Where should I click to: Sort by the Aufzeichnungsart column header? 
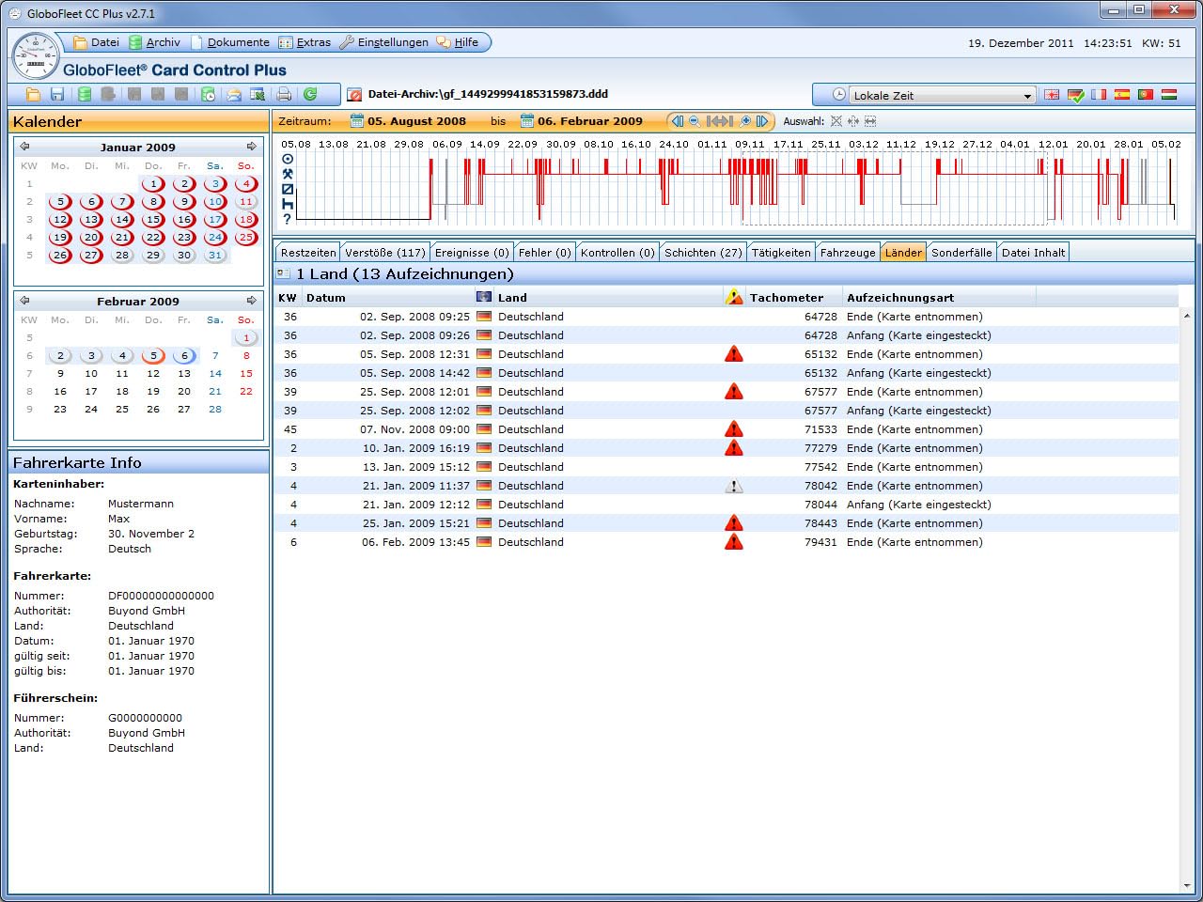[x=940, y=298]
